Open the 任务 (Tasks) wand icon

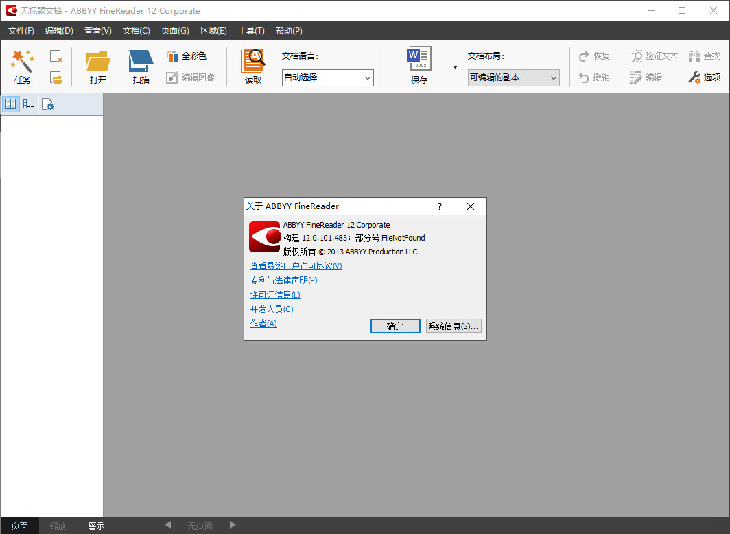(x=23, y=60)
